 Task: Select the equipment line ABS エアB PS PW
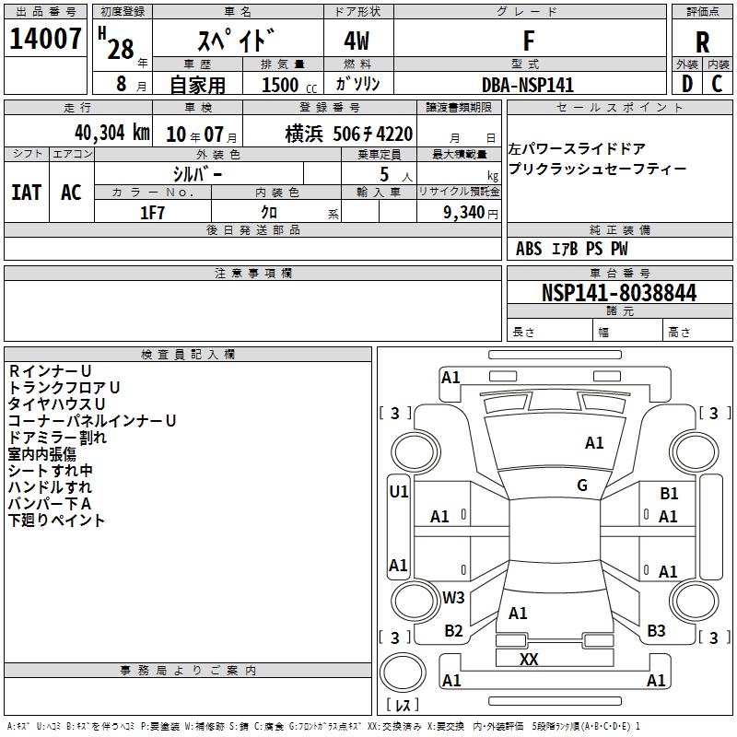[x=571, y=249]
